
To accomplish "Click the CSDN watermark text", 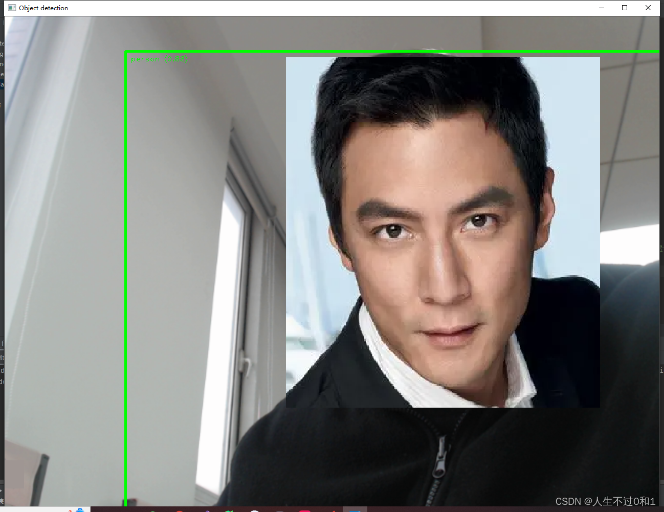I will click(x=605, y=500).
